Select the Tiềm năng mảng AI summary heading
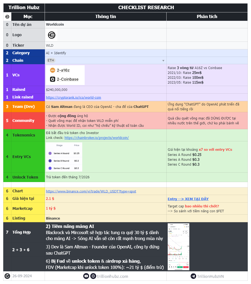The height and width of the screenshot is (284, 251). pos(70,226)
